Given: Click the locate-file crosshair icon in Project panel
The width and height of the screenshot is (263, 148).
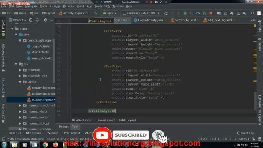Looking at the screenshot, I should coord(31,20).
